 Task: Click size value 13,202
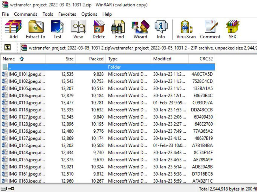click(67, 145)
